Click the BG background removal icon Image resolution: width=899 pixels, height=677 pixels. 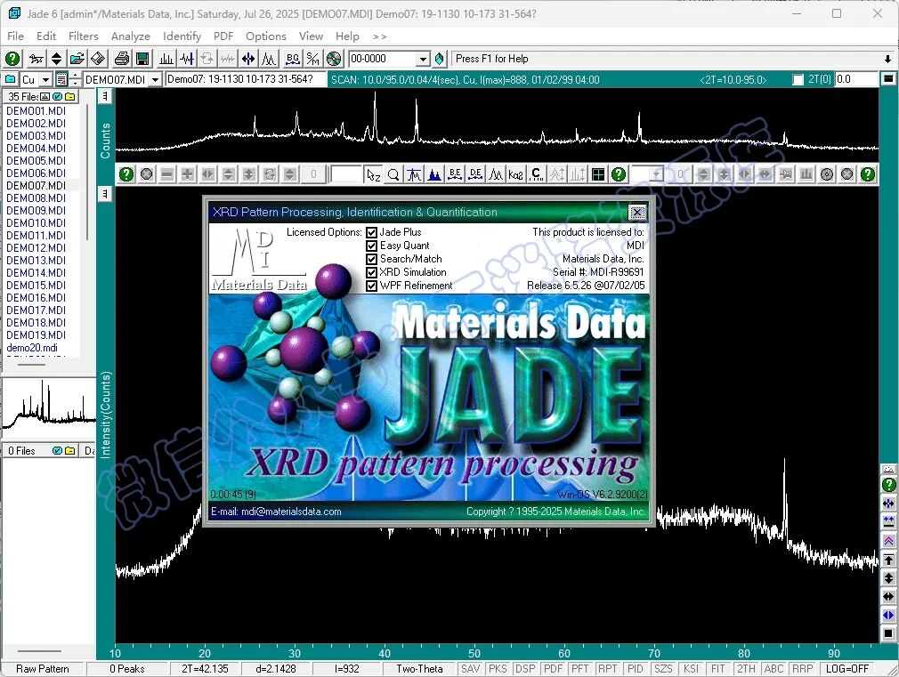[x=293, y=59]
